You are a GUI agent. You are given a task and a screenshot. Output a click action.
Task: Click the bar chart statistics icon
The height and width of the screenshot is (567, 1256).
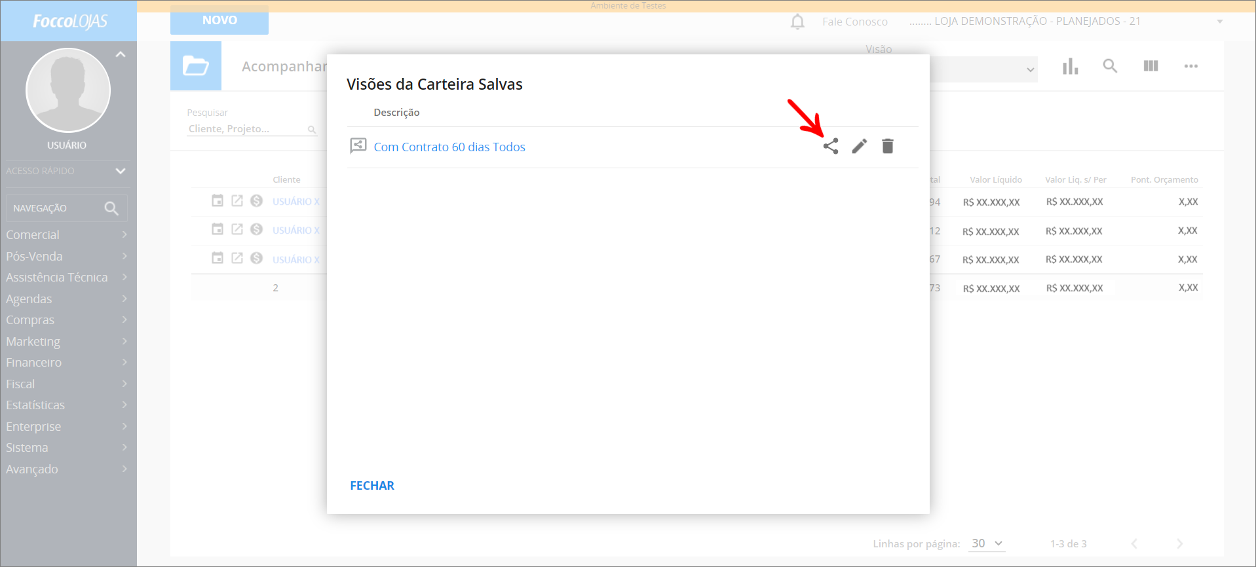point(1071,66)
